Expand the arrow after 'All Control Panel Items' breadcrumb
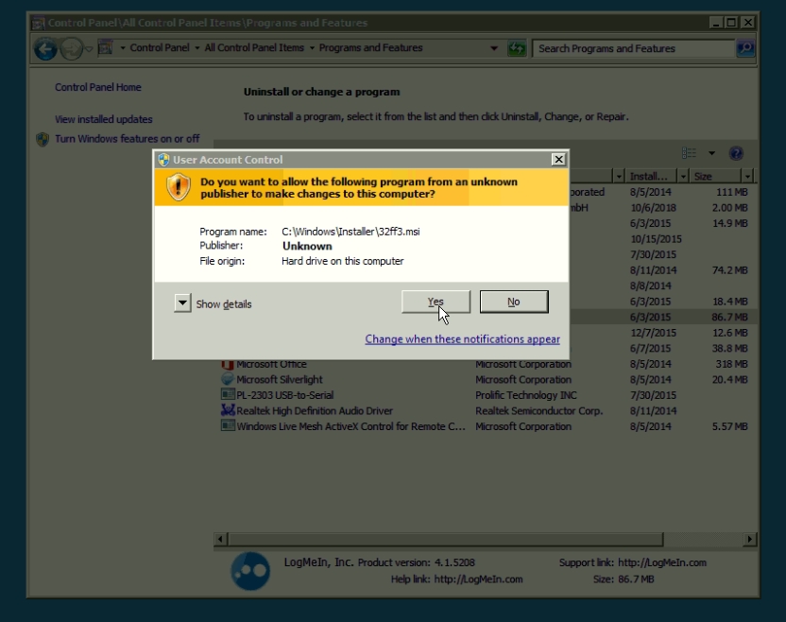Screen dimensions: 786x622 pyautogui.click(x=312, y=48)
